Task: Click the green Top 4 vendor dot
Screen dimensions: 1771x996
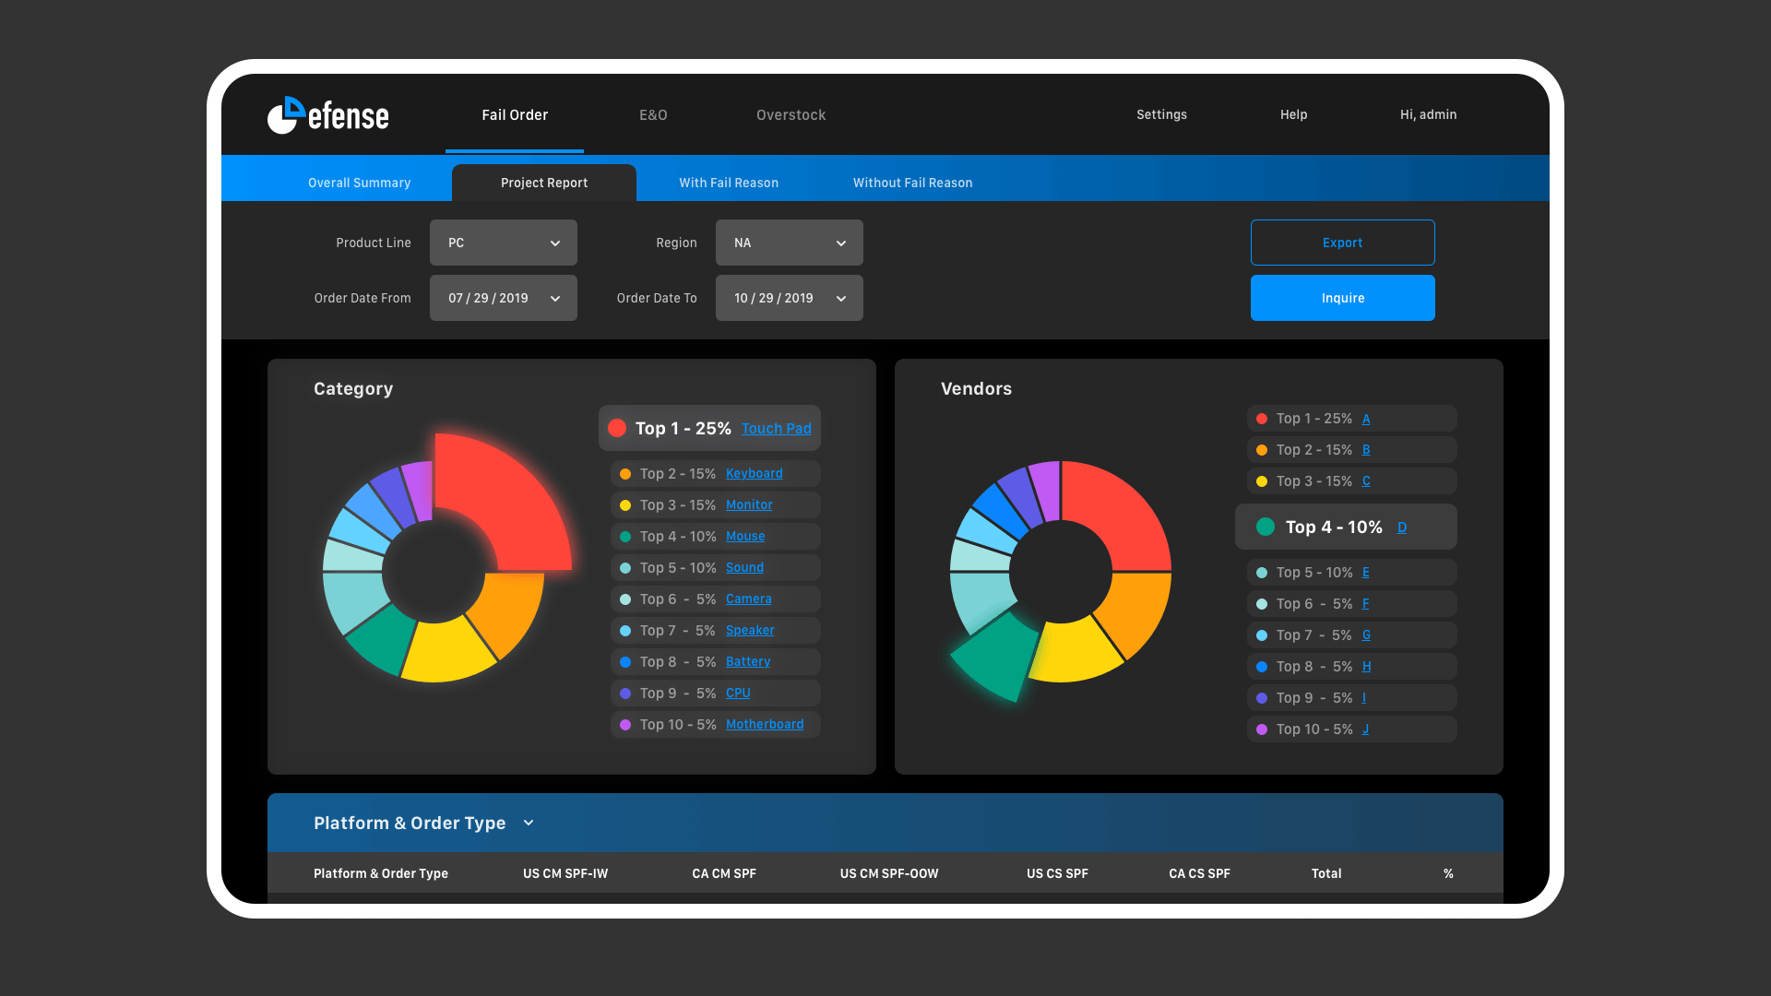Action: (x=1266, y=527)
